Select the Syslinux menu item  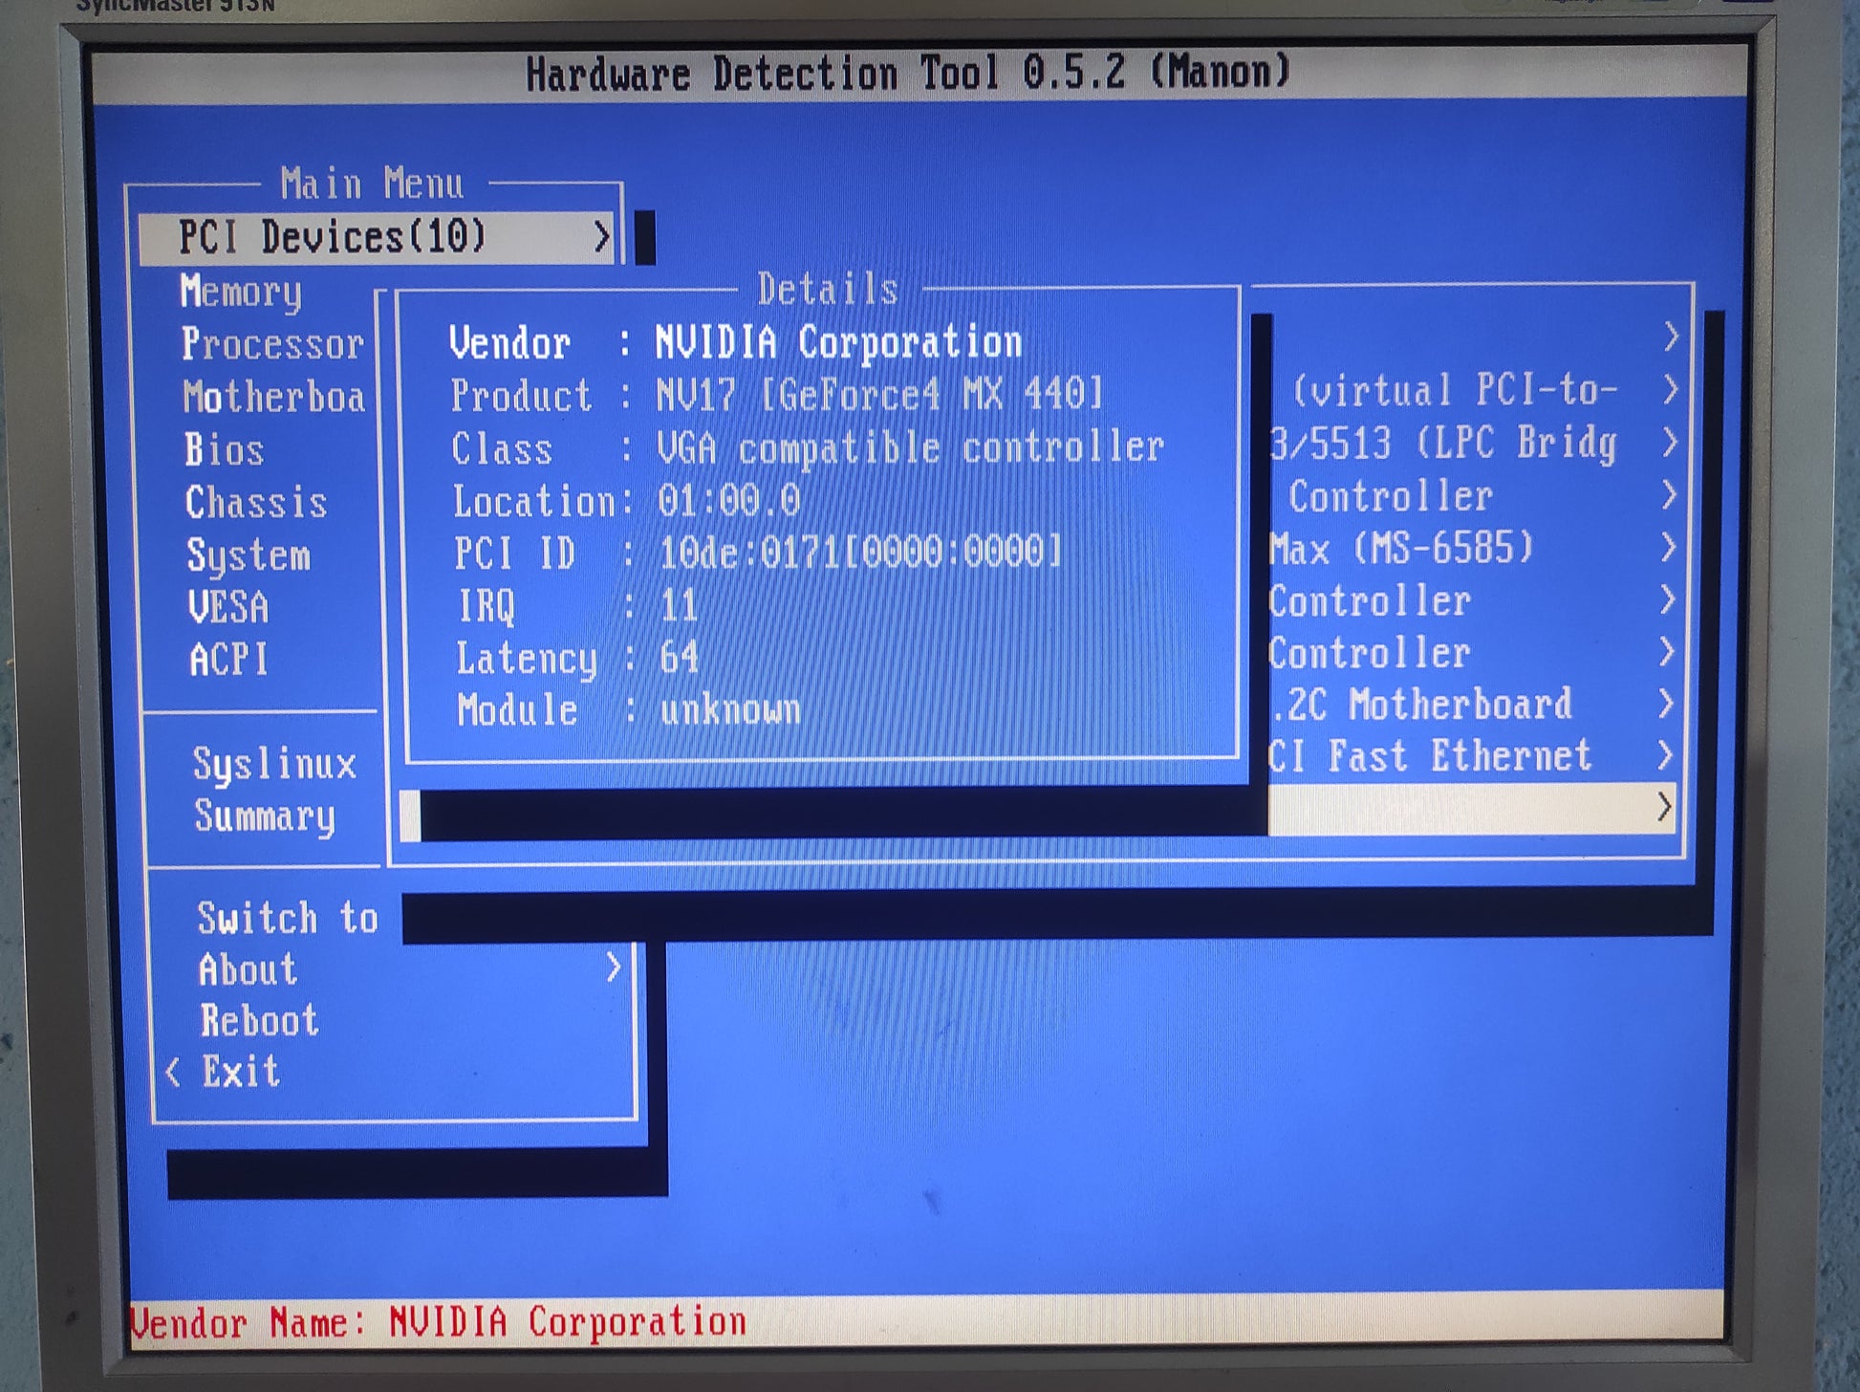(x=273, y=764)
